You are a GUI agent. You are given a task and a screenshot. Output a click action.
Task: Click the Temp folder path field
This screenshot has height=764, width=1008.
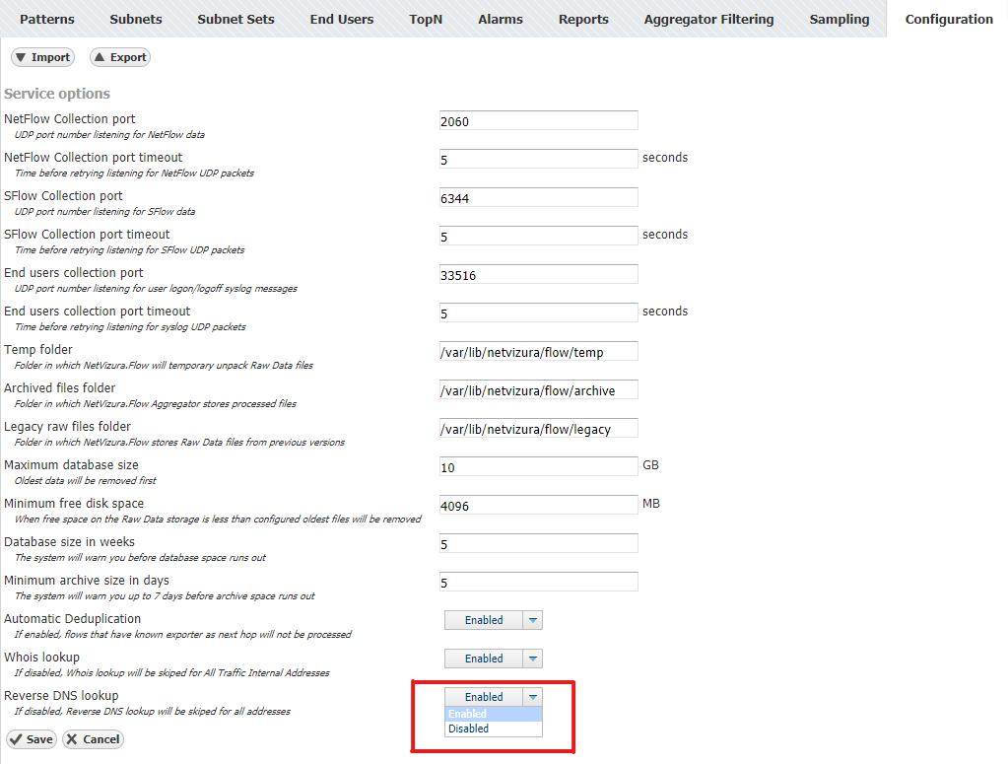(538, 352)
